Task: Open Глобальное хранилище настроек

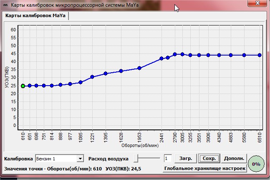Action: click(204, 168)
